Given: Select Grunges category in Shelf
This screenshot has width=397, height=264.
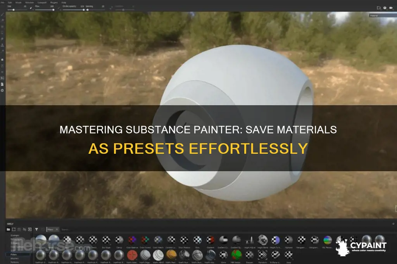Looking at the screenshot, I should click(15, 235).
